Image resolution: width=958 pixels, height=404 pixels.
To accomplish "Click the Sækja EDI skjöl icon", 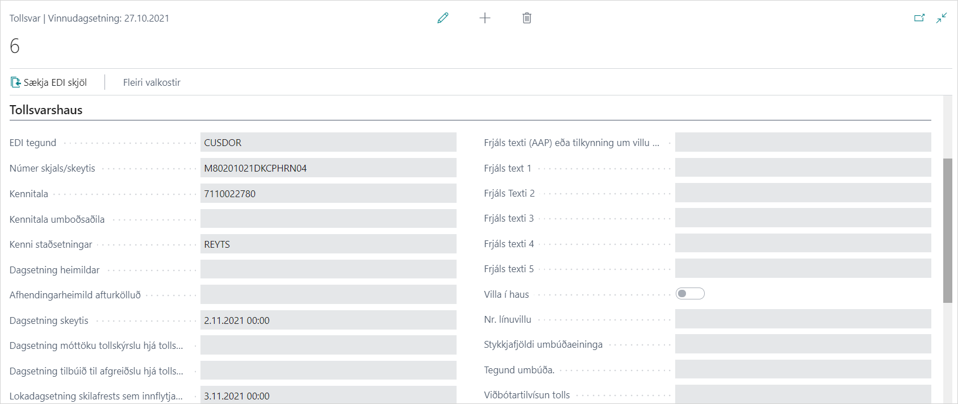I will pos(16,82).
